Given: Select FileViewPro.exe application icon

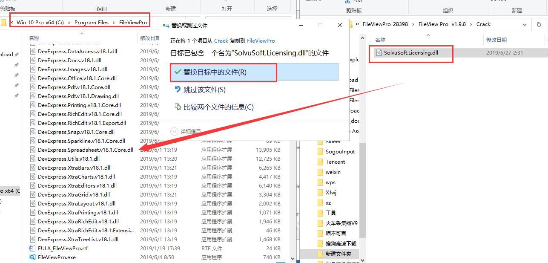Looking at the screenshot, I should pos(33,257).
